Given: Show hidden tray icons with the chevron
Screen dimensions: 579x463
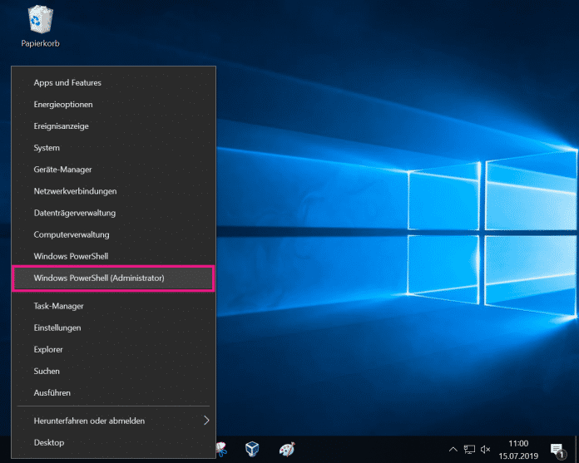Looking at the screenshot, I should [x=453, y=449].
